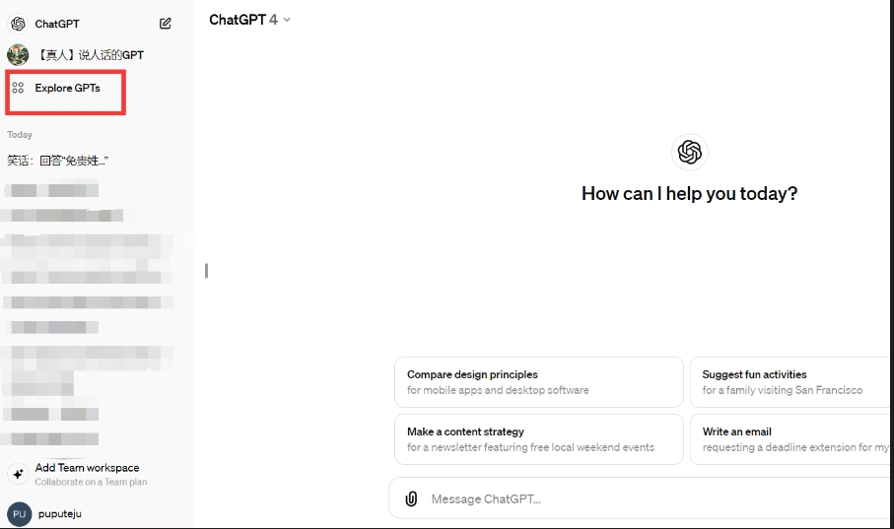Select the Write an email prompt
This screenshot has height=529, width=894.
[789, 439]
